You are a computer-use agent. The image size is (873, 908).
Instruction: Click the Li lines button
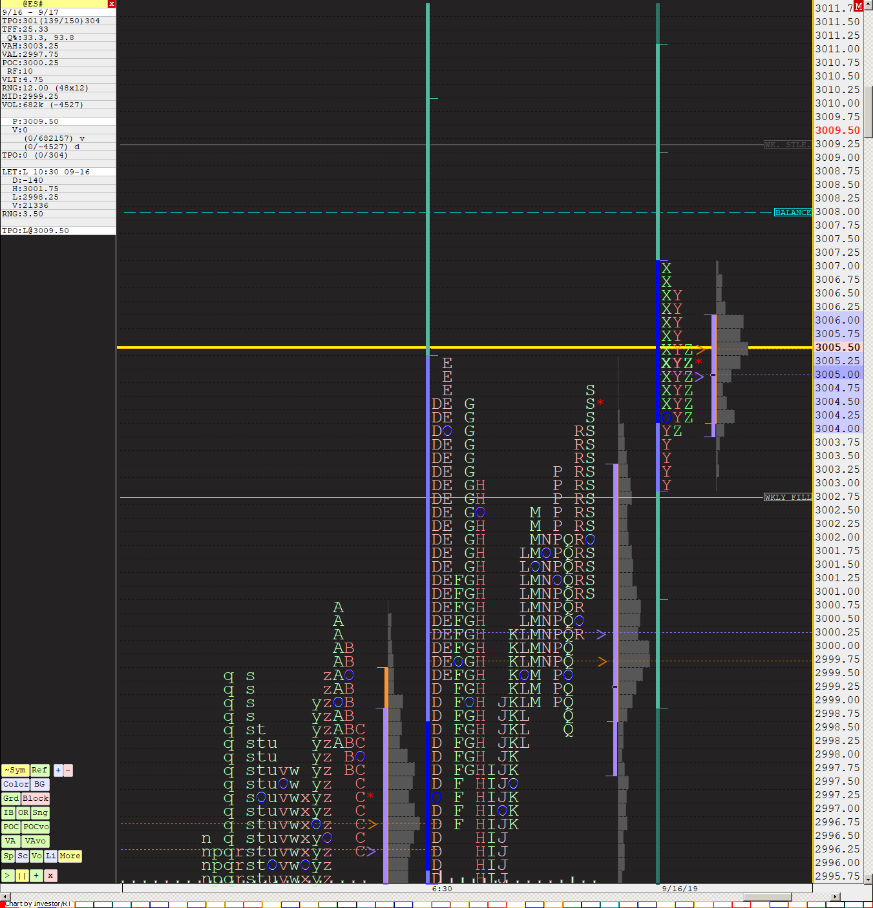point(50,856)
